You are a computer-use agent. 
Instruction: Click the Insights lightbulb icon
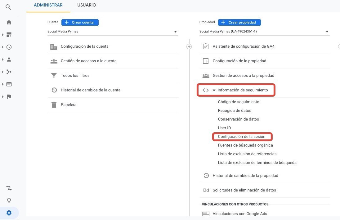[9, 200]
